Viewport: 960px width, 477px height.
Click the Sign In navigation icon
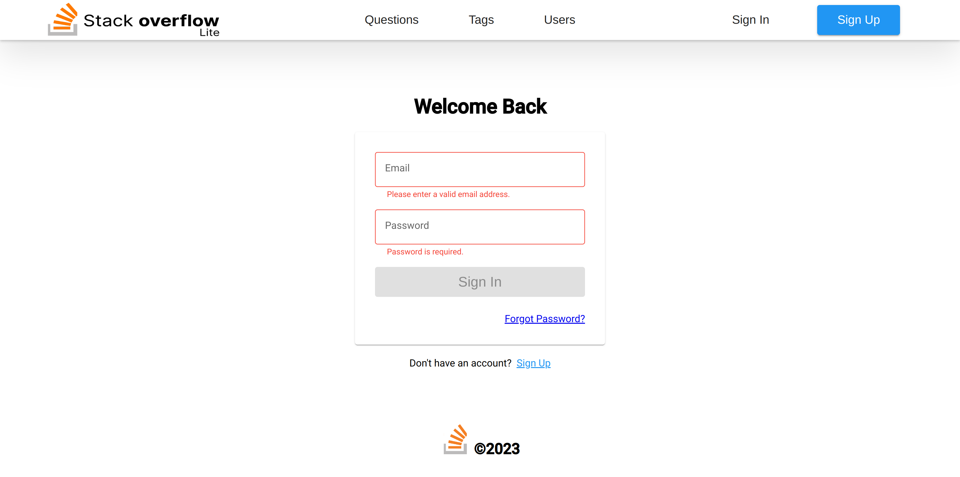[750, 20]
